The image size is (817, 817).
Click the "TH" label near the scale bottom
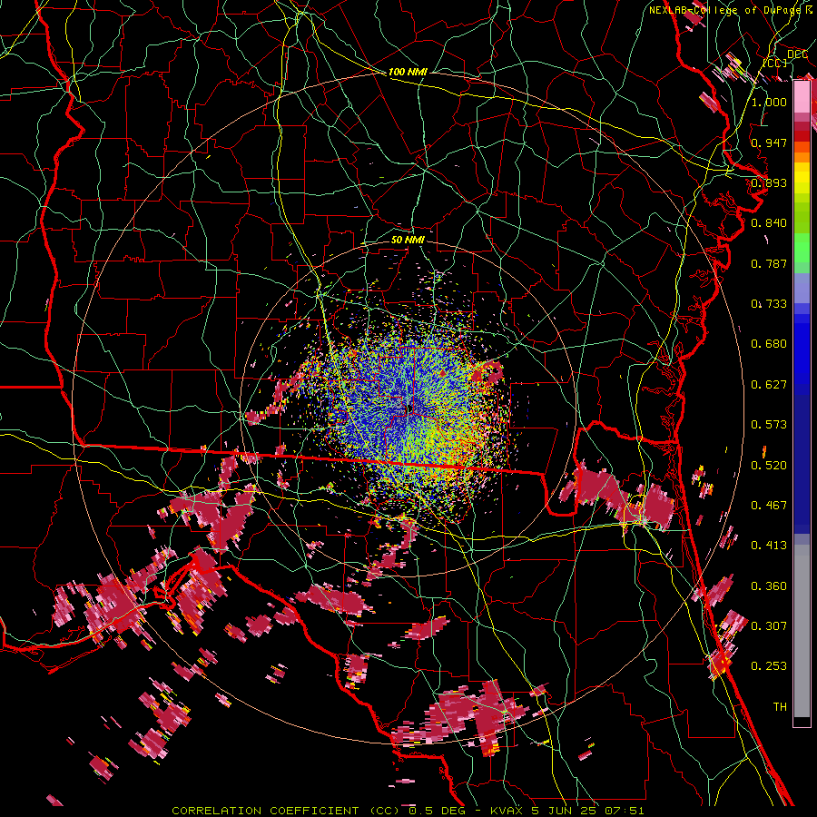[x=780, y=707]
